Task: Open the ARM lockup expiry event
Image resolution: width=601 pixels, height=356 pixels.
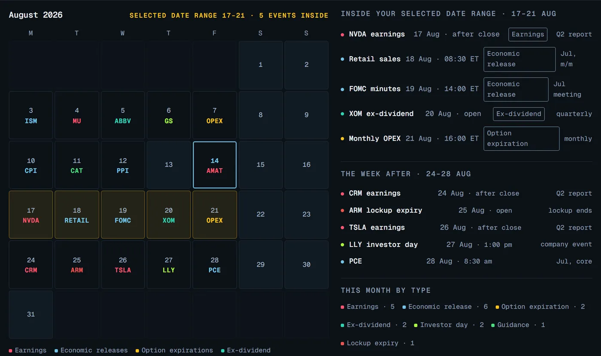Action: (x=466, y=211)
